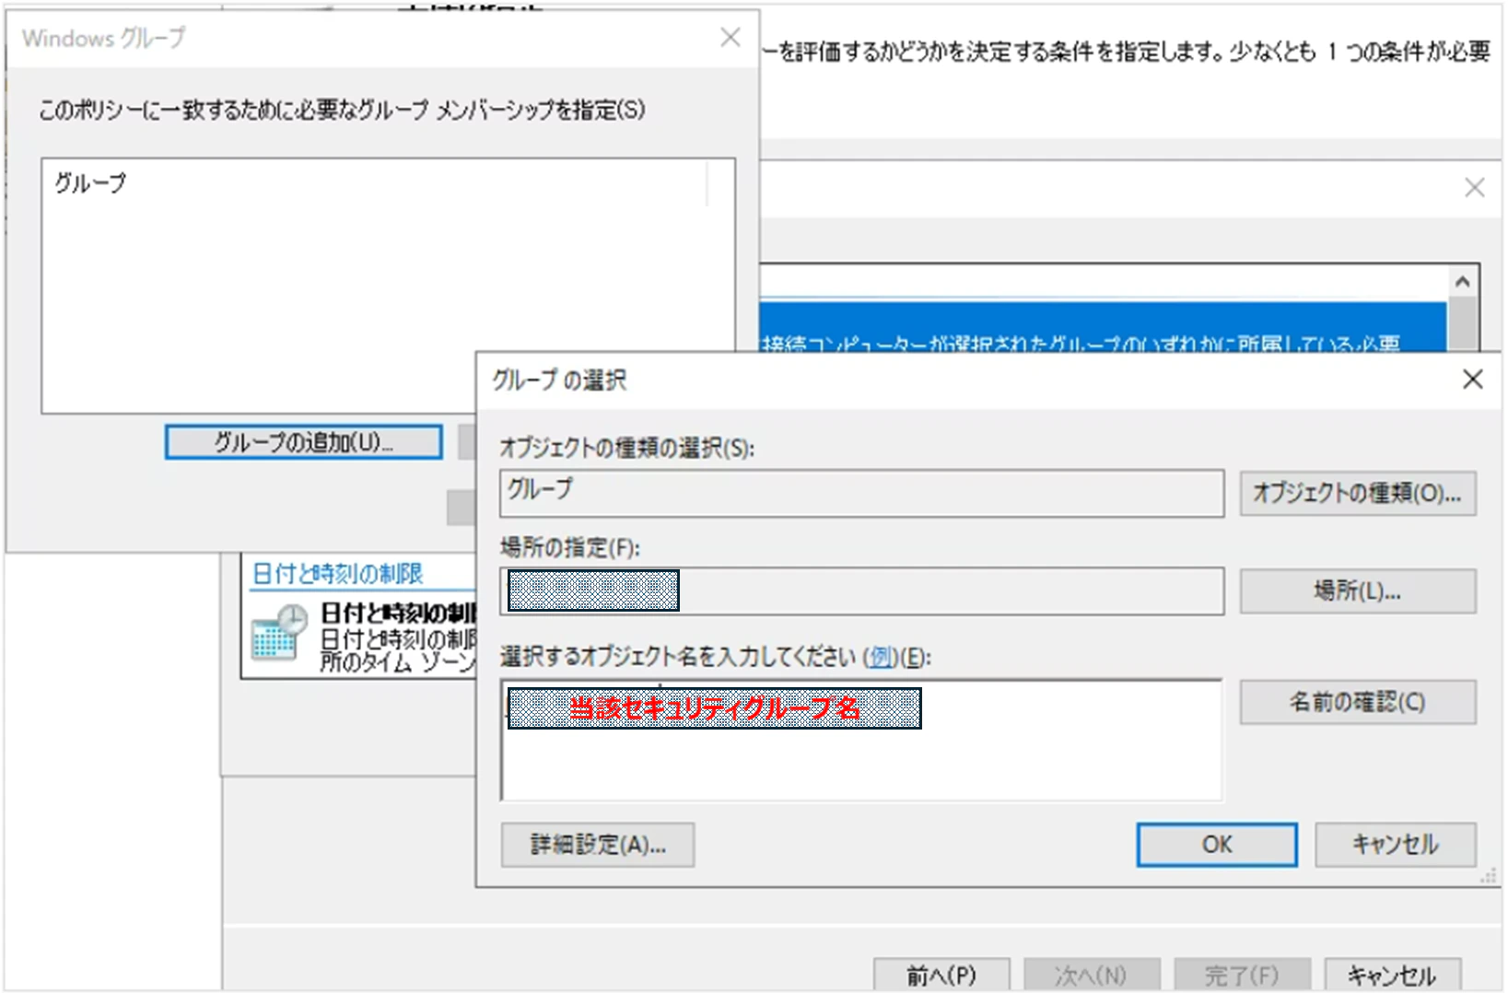1508x993 pixels.
Task: Close the Windows グループ window
Action: pyautogui.click(x=731, y=38)
